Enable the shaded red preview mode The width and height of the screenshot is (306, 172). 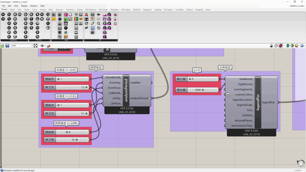(281, 46)
